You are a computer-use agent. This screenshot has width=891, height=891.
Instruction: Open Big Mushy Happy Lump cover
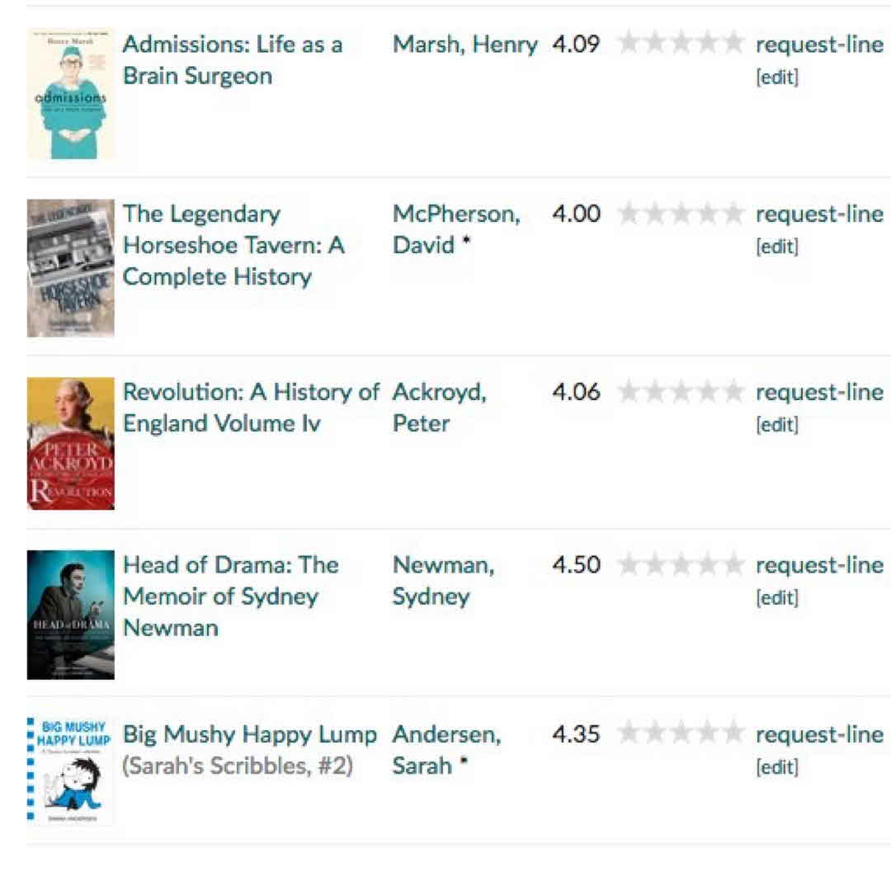pyautogui.click(x=71, y=771)
